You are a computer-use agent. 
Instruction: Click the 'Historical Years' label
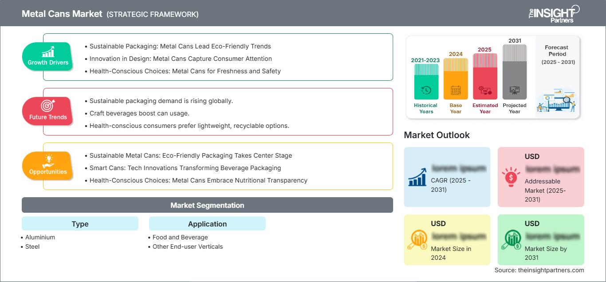tap(426, 108)
